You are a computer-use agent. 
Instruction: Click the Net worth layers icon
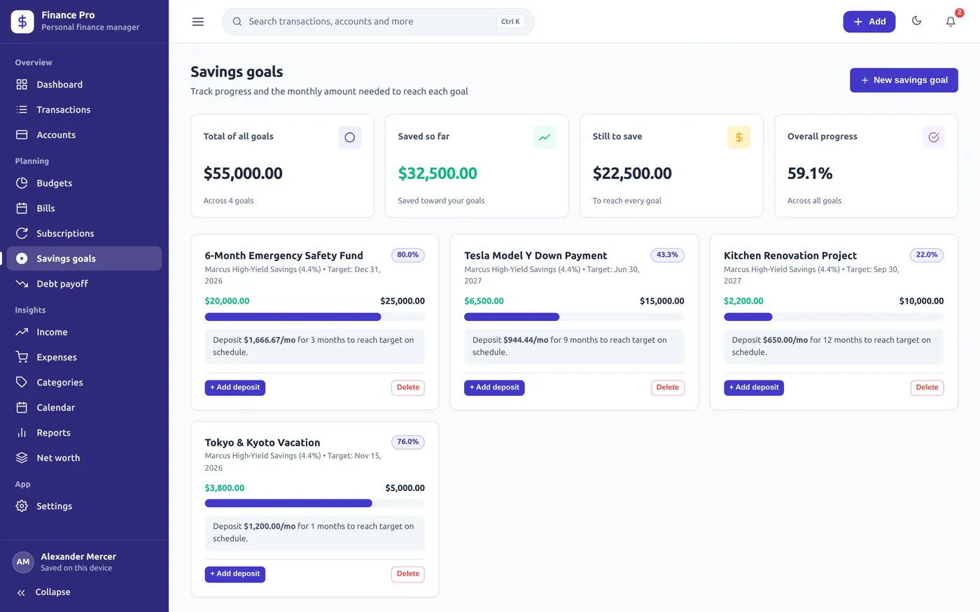(22, 458)
